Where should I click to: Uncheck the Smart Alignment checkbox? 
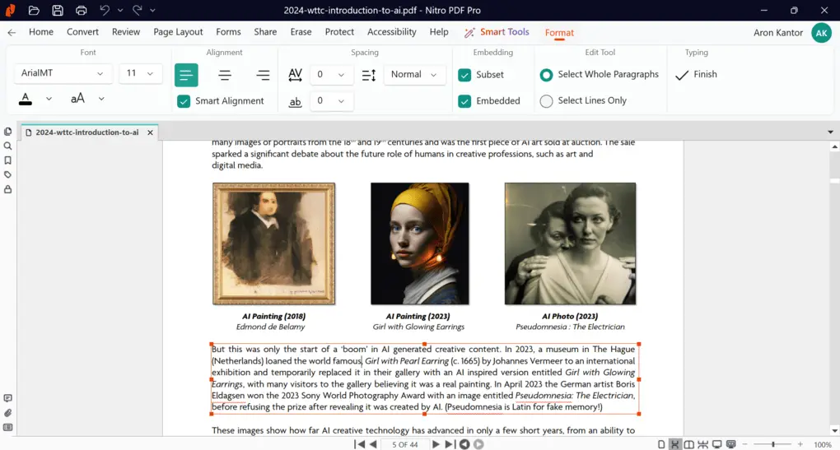pyautogui.click(x=184, y=101)
